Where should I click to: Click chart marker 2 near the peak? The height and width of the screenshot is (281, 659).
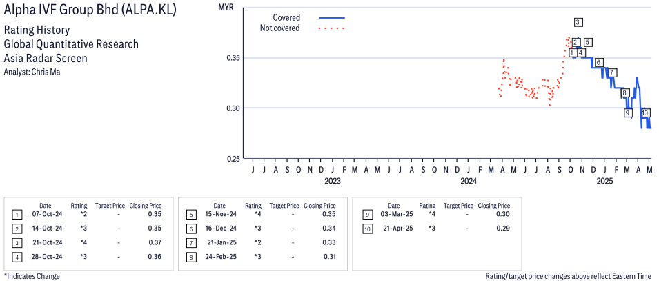576,42
